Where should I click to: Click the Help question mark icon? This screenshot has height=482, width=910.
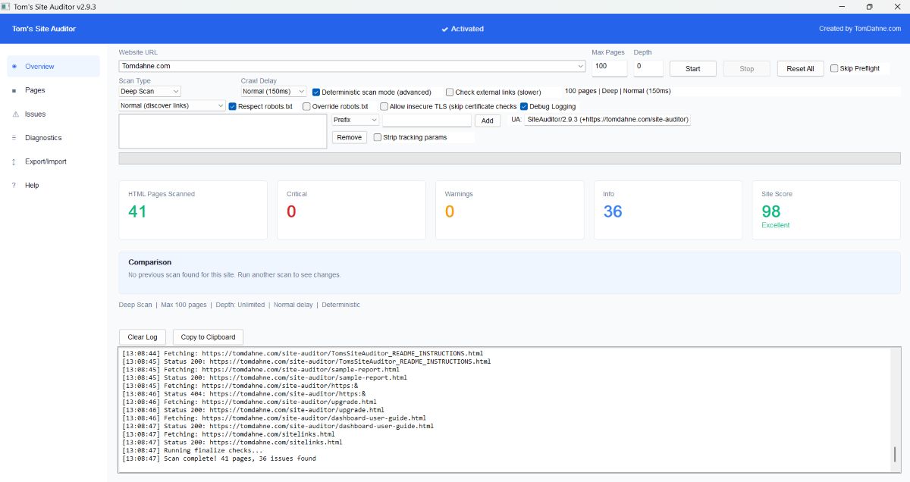pyautogui.click(x=12, y=185)
